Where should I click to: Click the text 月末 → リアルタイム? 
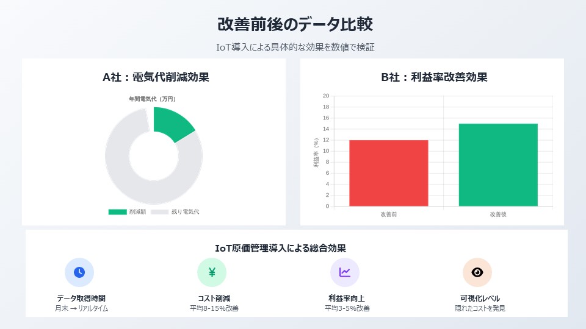[x=81, y=308]
